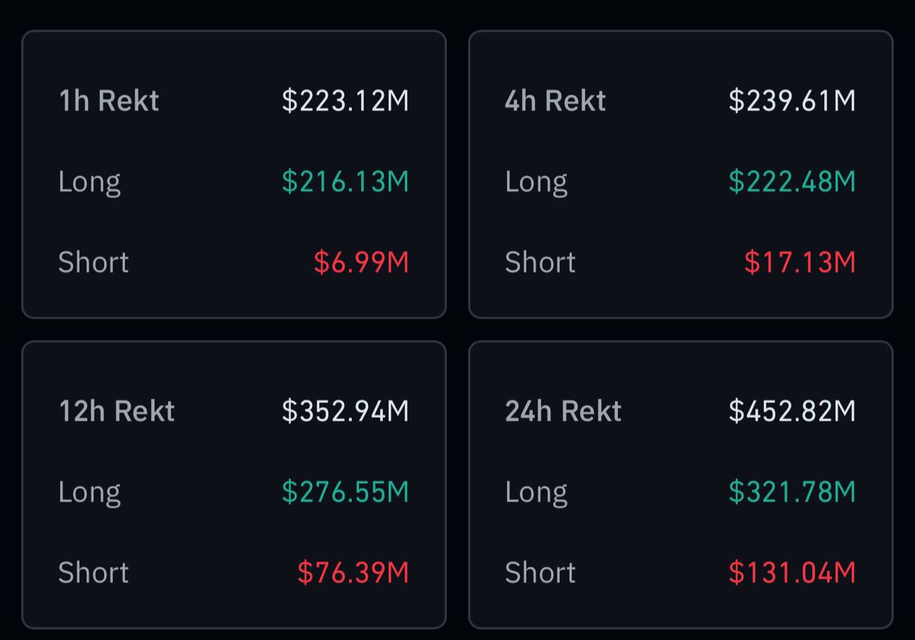
Task: Click the 4h long value $222.48M
Action: [x=792, y=181]
